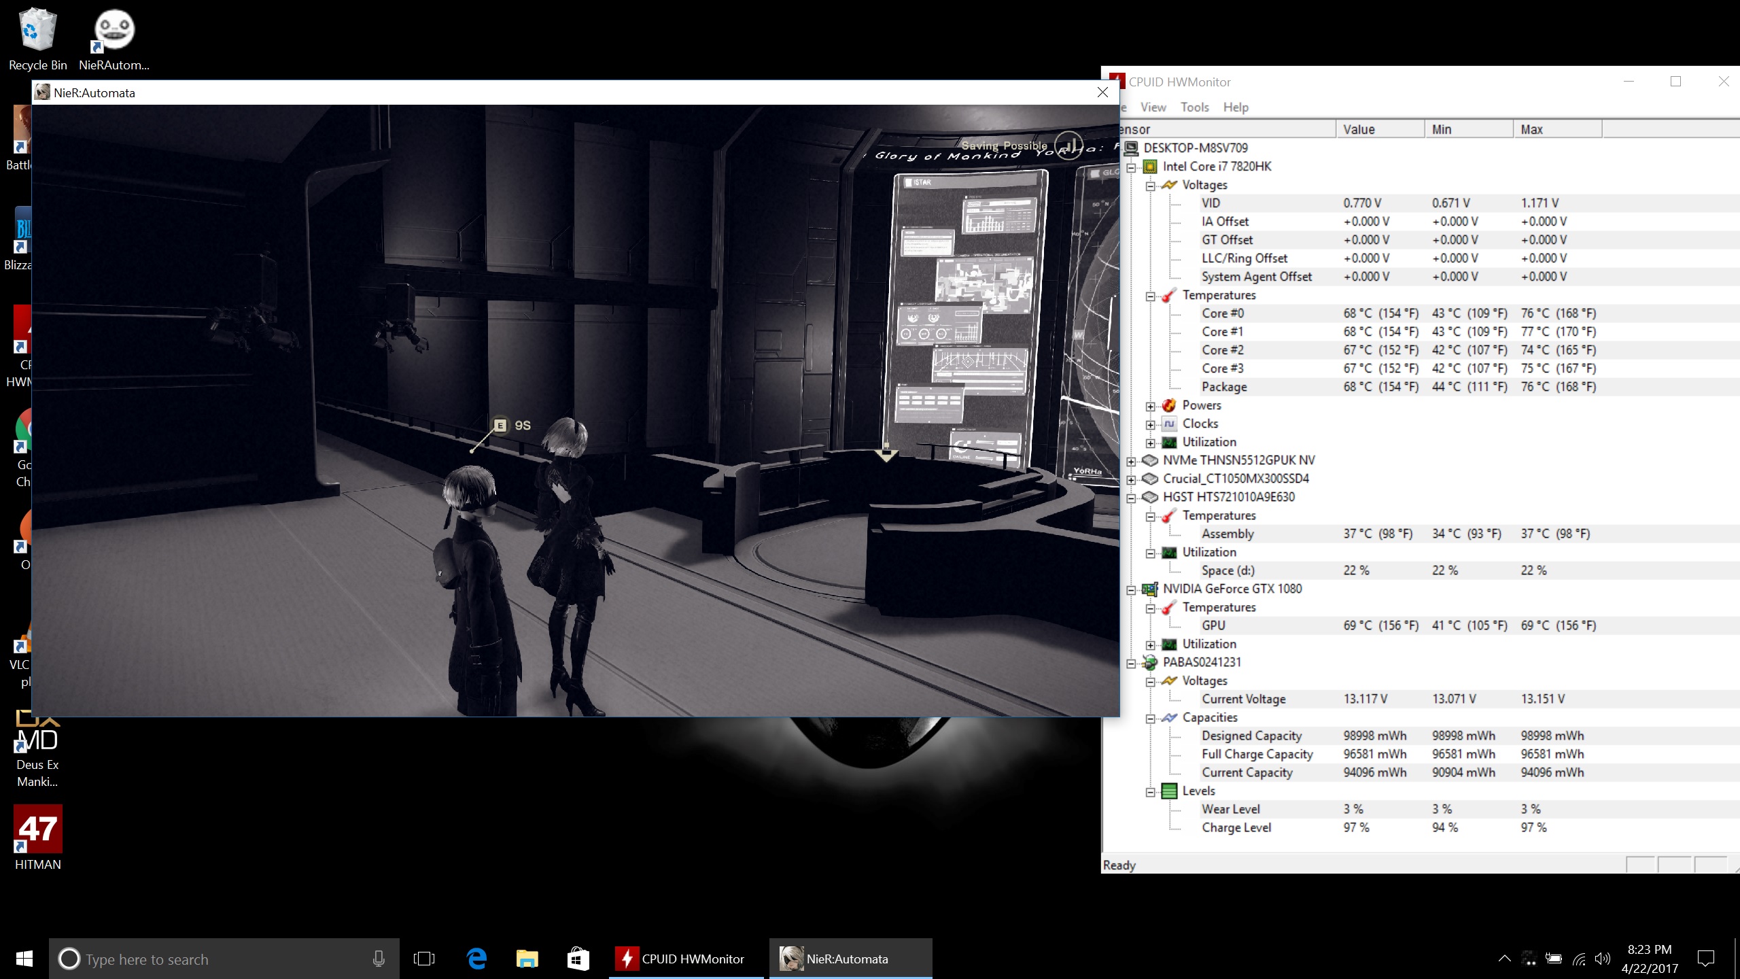Screen dimensions: 1740x979
Task: Collapse the CPU Voltages node
Action: pos(1150,186)
